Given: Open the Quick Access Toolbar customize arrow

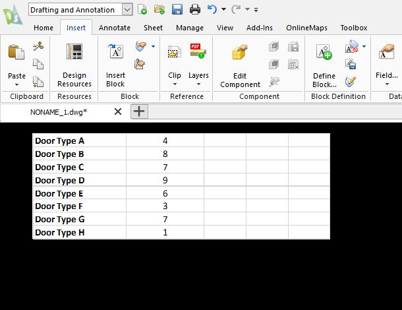Looking at the screenshot, I should click(256, 10).
